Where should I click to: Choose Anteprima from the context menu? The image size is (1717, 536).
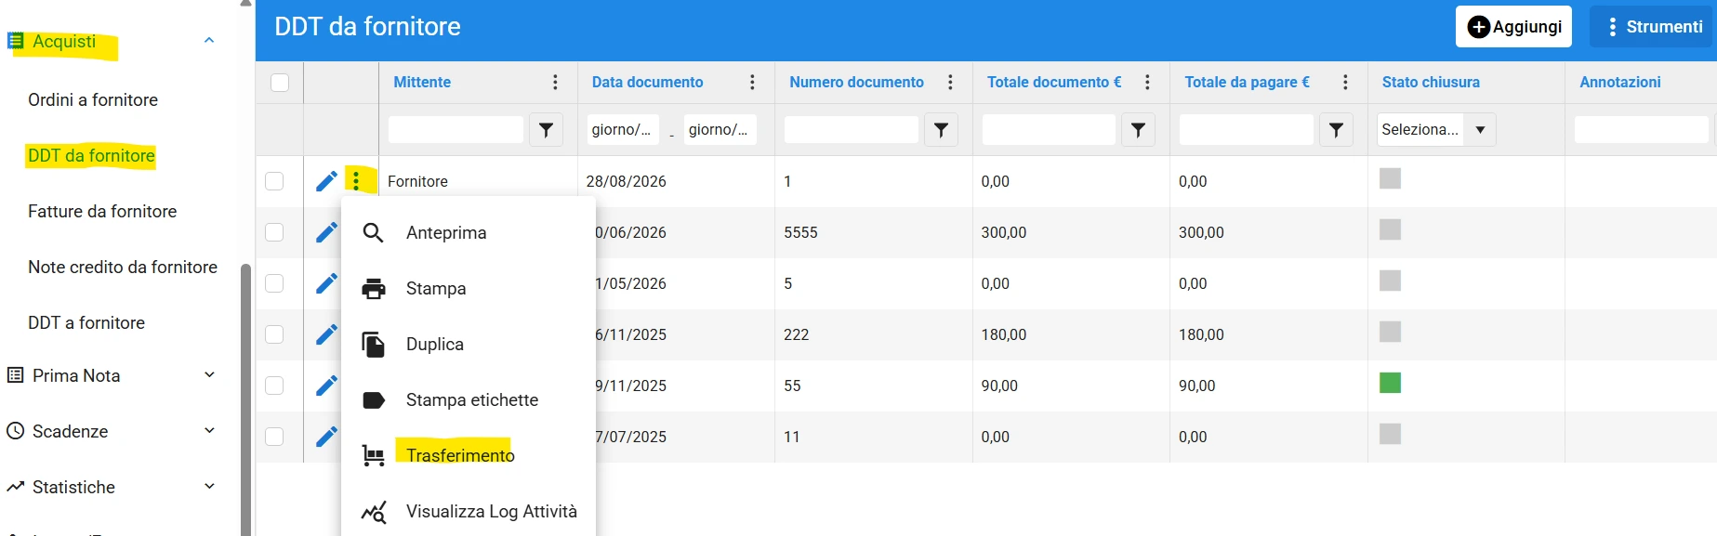(x=446, y=233)
